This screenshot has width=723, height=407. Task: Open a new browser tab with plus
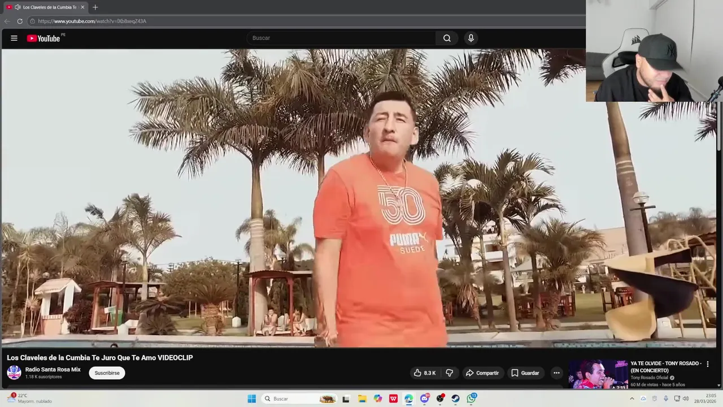95,7
